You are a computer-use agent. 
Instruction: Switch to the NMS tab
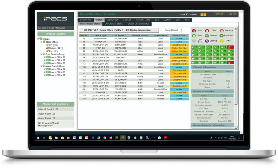(x=188, y=20)
